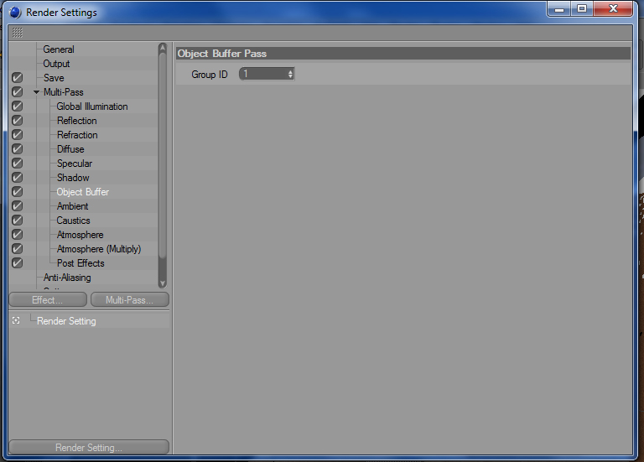The width and height of the screenshot is (644, 462).
Task: Click the Cinema 4D sphere title icon
Action: click(x=15, y=13)
